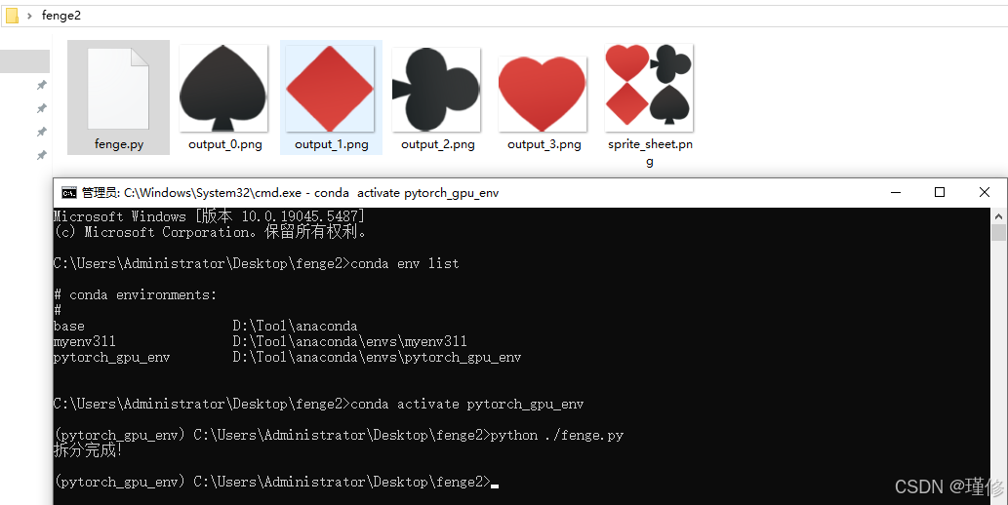The image size is (1008, 505).
Task: Click the fenge2 breadcrumb in address bar
Action: pyautogui.click(x=61, y=16)
